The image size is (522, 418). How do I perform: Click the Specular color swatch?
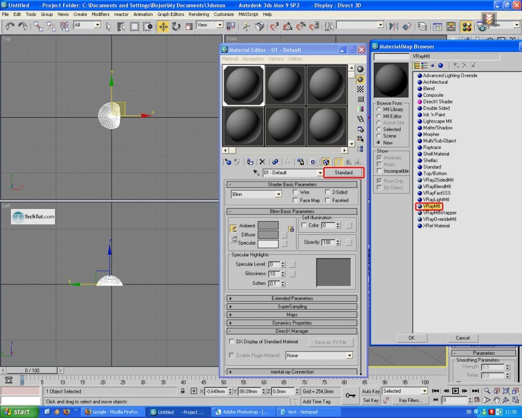tap(268, 243)
